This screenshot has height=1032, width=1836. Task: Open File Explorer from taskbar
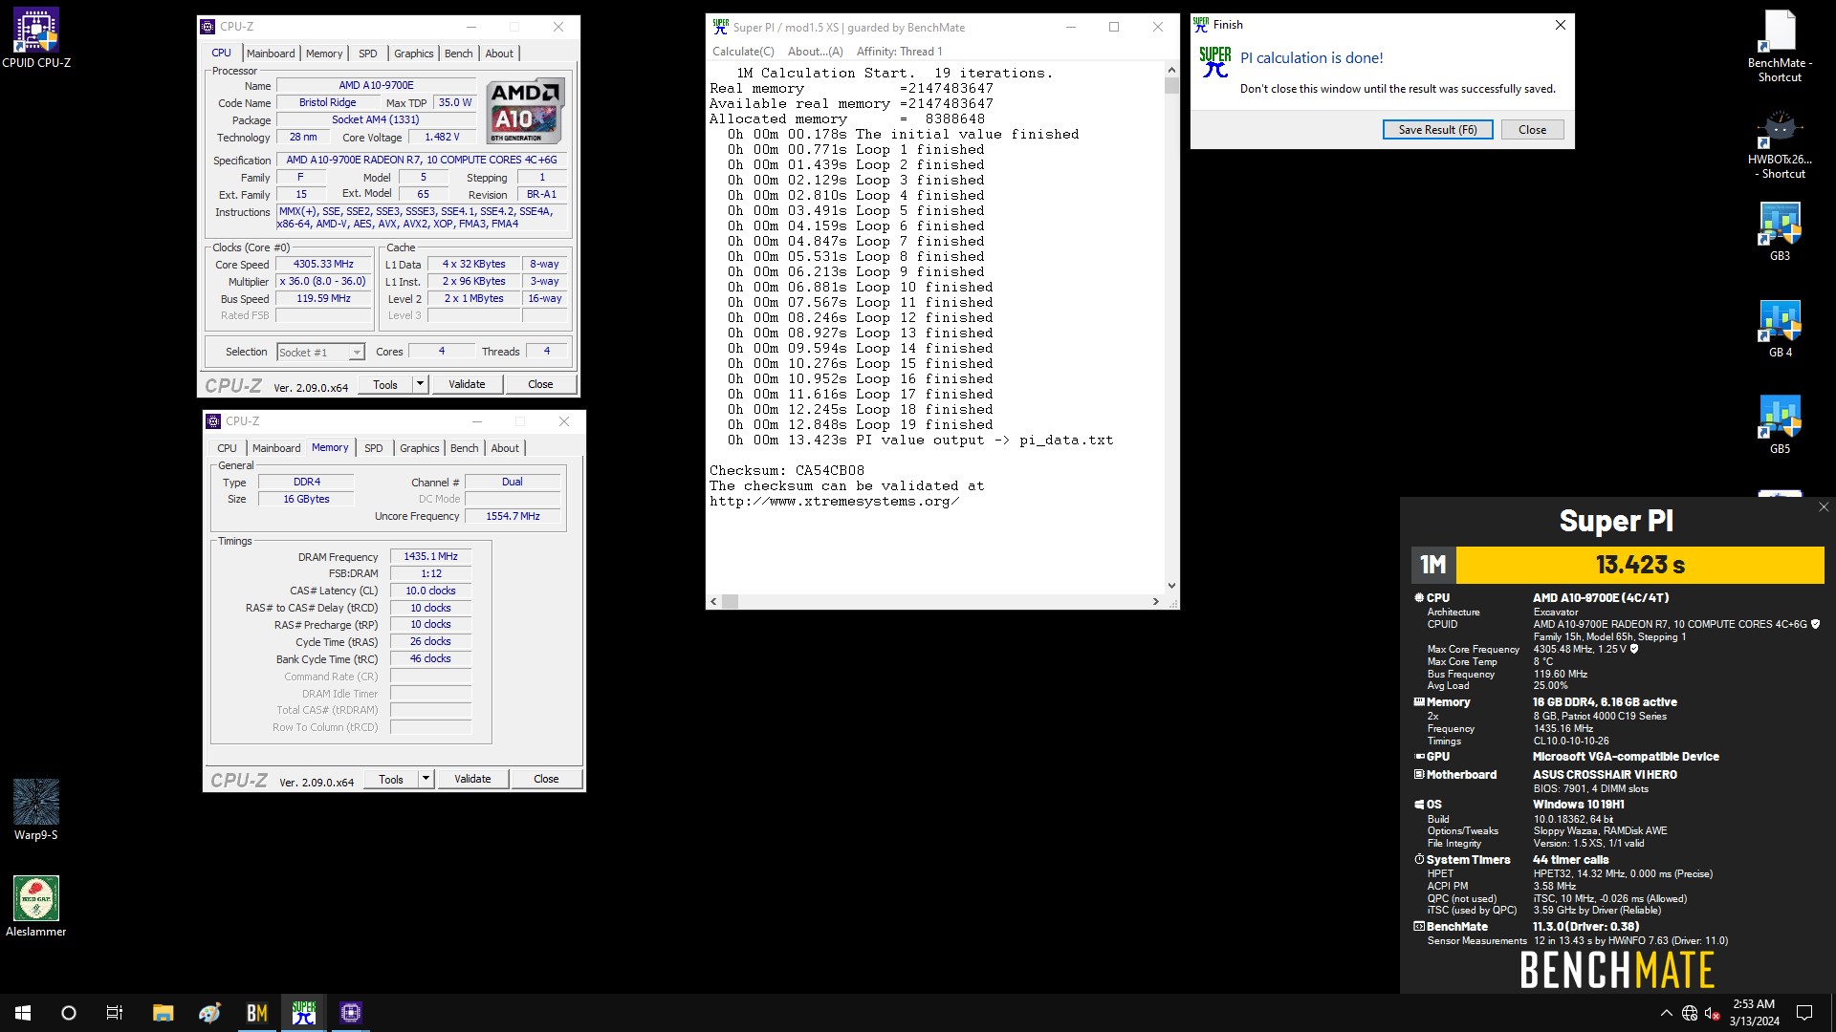tap(163, 1013)
